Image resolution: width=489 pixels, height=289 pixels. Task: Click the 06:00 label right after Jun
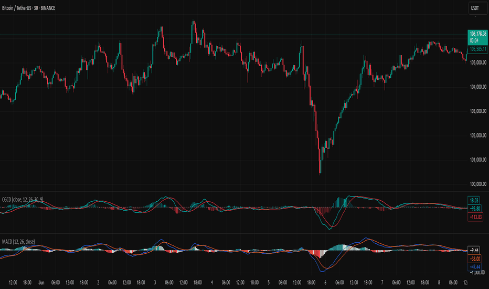56,283
